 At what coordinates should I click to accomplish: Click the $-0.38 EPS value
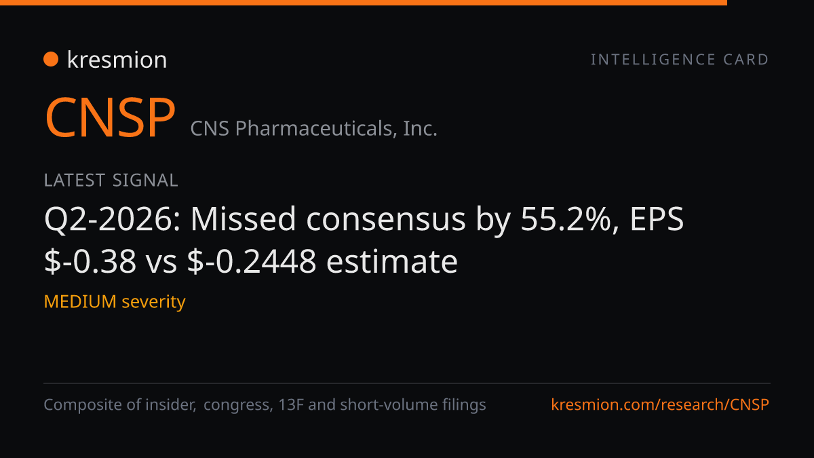click(x=90, y=262)
